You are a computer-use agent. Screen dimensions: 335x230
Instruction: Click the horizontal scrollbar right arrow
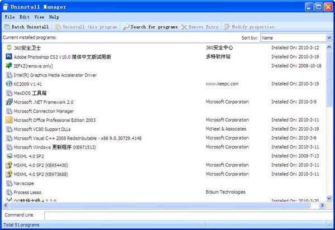pyautogui.click(x=322, y=205)
